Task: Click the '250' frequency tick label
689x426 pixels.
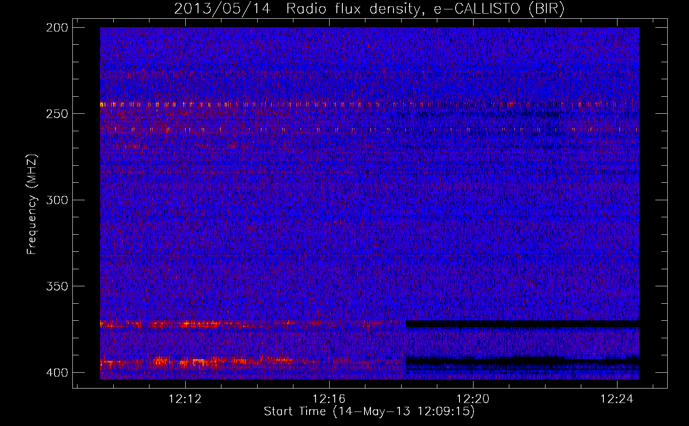Action: (57, 114)
